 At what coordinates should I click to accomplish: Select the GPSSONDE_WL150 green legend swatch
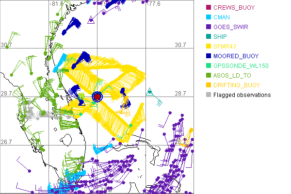(x=208, y=65)
